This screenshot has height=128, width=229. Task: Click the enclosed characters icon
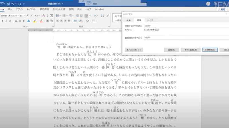click(51, 21)
